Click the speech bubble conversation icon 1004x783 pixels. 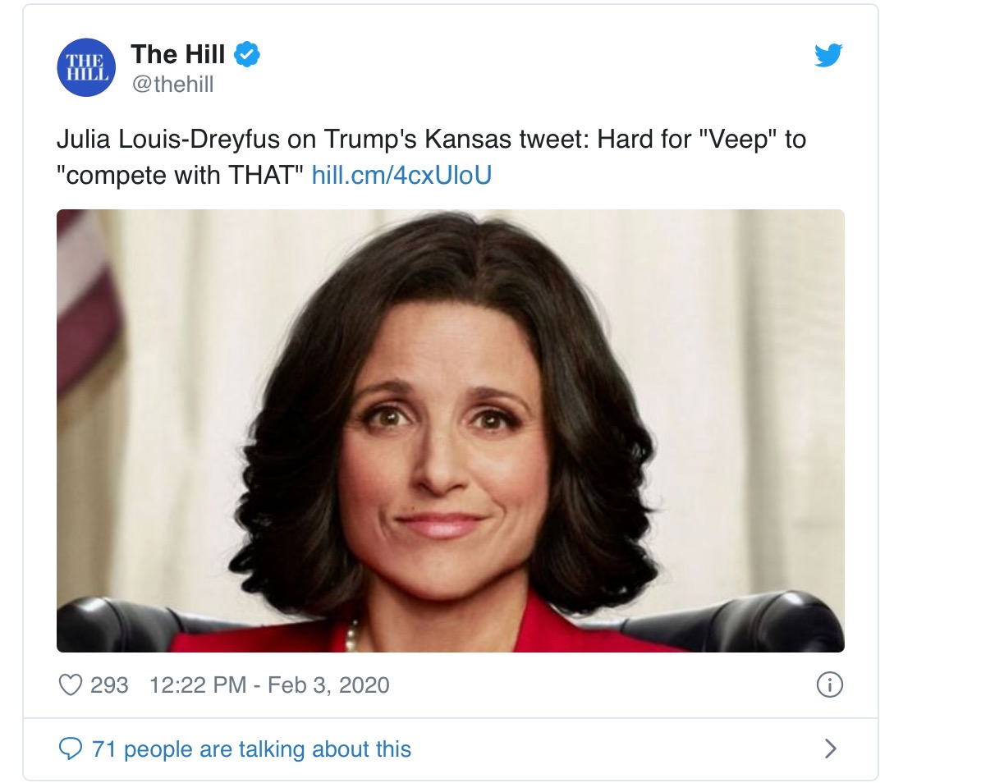71,749
